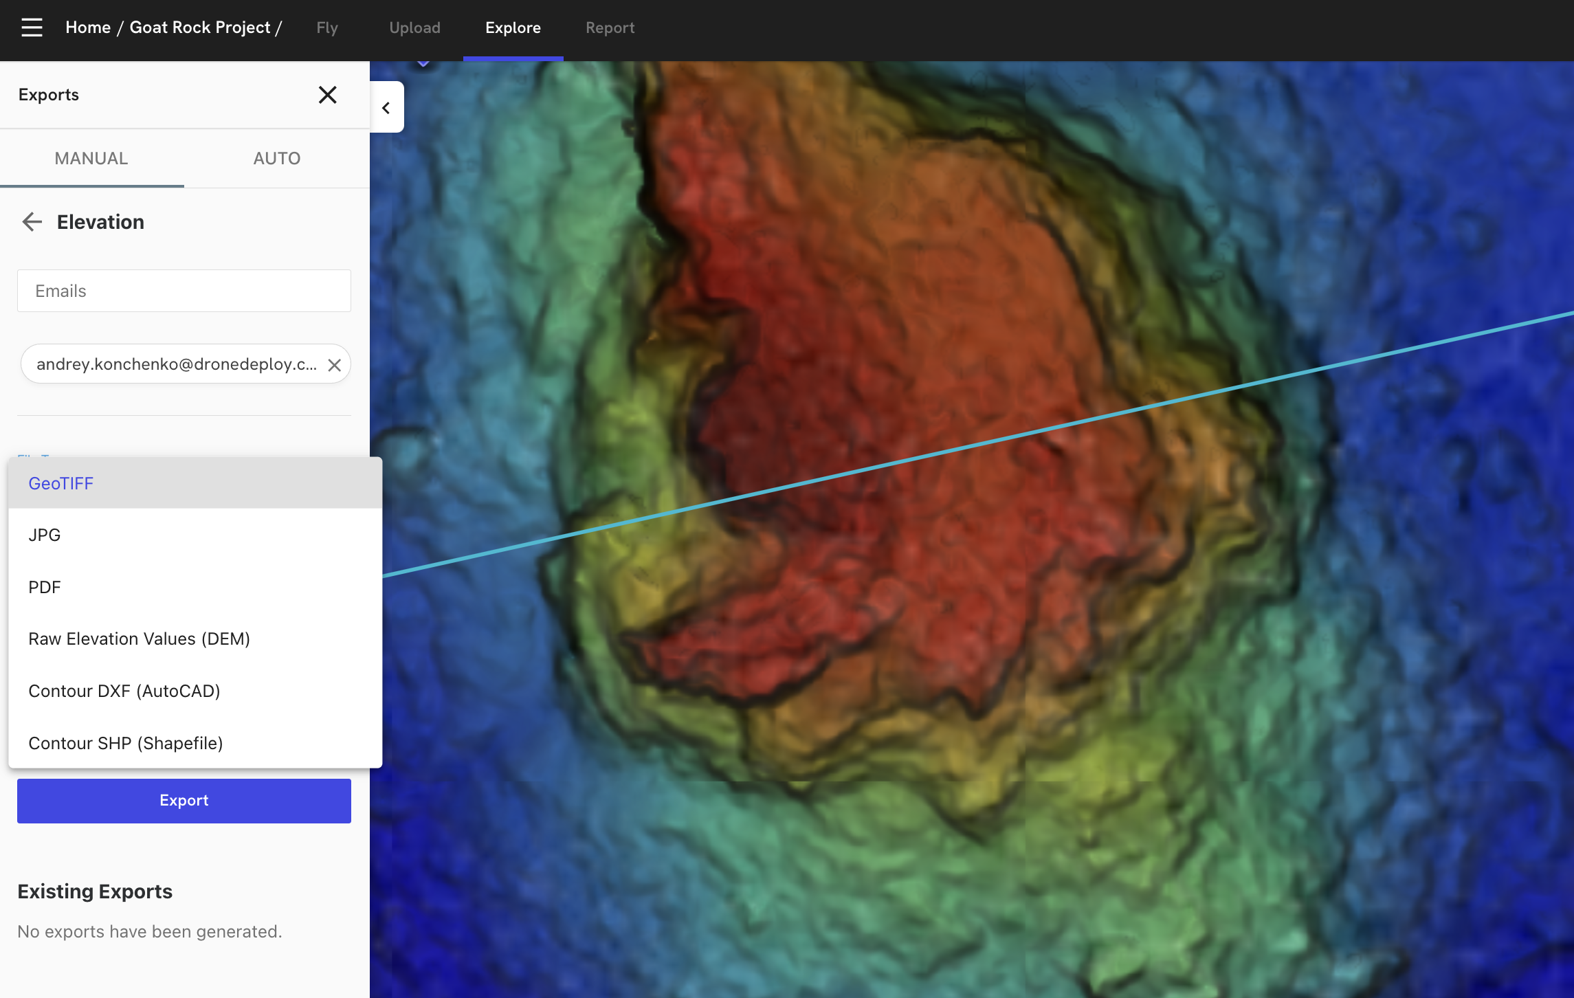Open the Upload tab

point(414,28)
